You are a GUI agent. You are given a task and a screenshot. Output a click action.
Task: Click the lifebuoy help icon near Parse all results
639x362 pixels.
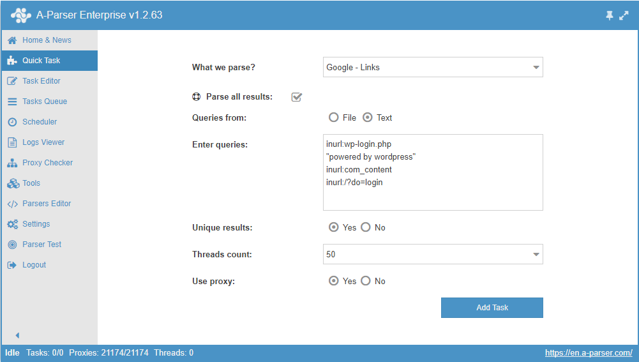197,97
